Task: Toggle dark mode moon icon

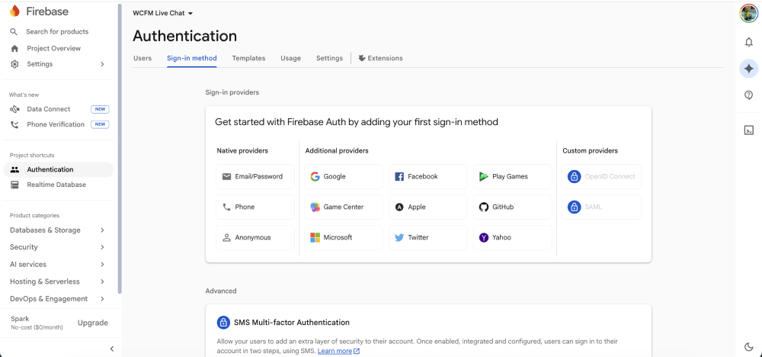Action: (748, 347)
